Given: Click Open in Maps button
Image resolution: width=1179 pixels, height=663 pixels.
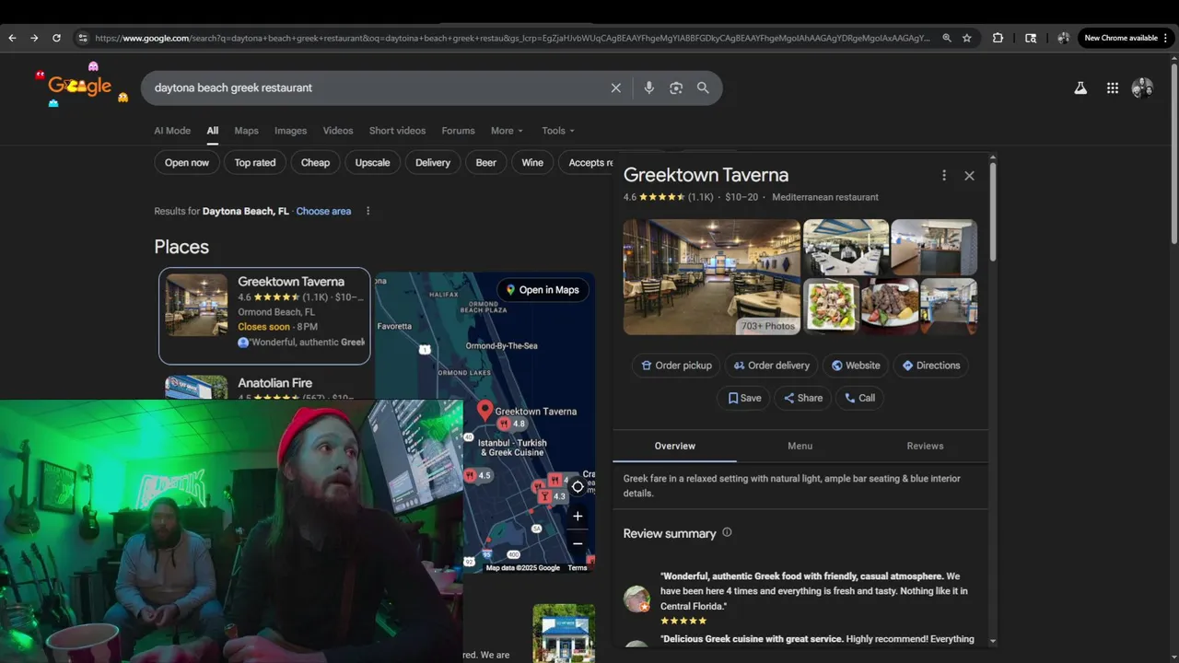Looking at the screenshot, I should click(x=543, y=290).
